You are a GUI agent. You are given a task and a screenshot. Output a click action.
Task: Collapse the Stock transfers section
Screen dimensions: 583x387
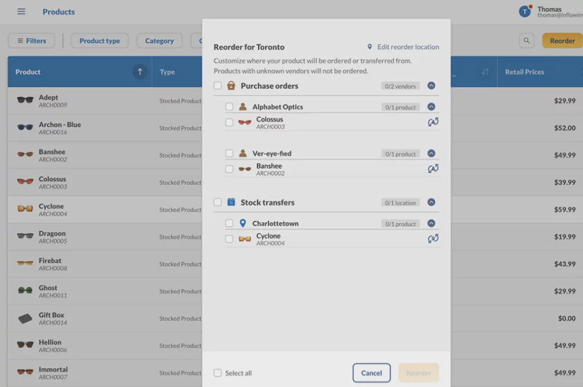pyautogui.click(x=431, y=203)
